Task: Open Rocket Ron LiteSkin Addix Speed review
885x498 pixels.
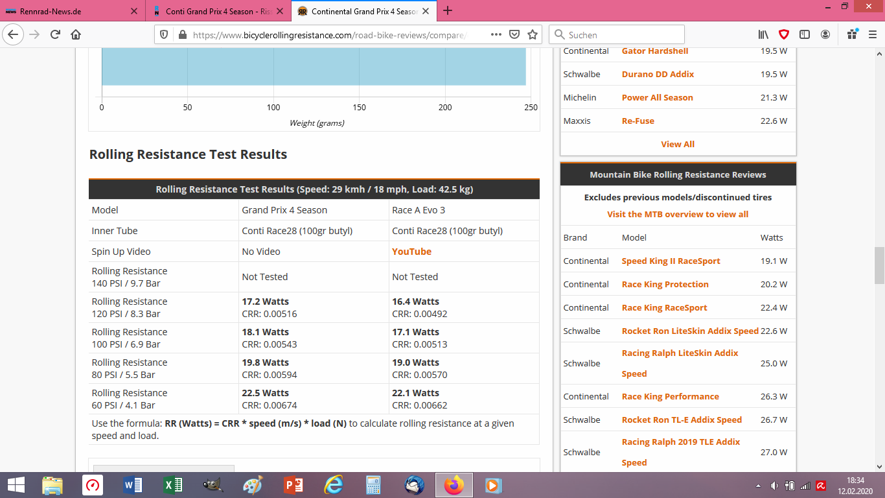Action: [x=690, y=331]
